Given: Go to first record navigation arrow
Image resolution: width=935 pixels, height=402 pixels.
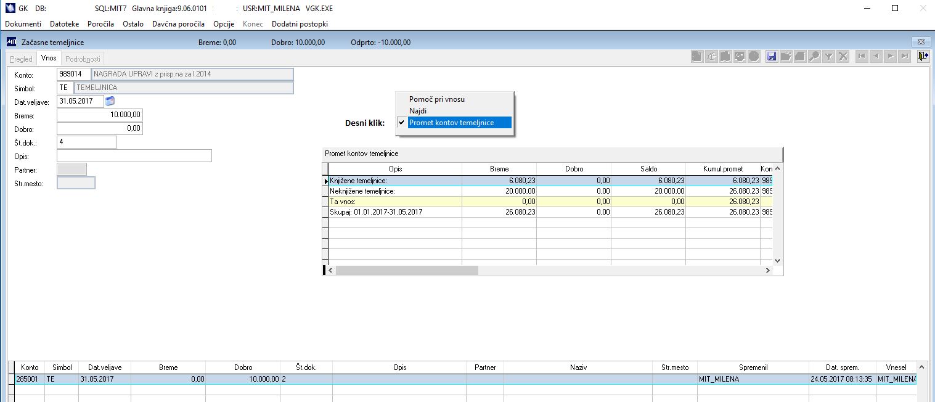Looking at the screenshot, I should (861, 56).
